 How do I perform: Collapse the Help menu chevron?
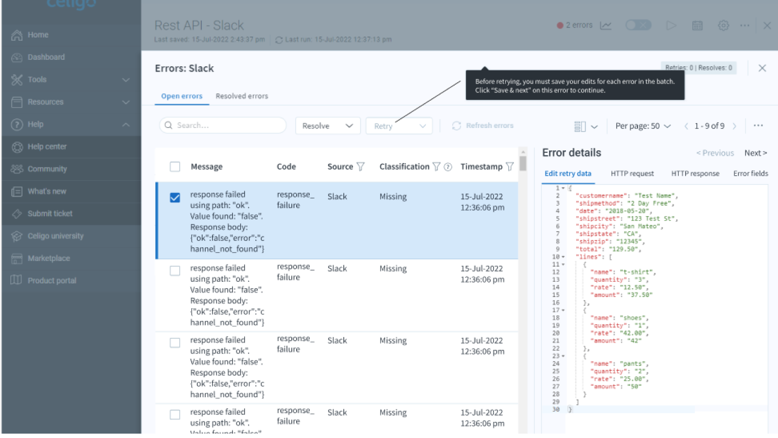(126, 125)
